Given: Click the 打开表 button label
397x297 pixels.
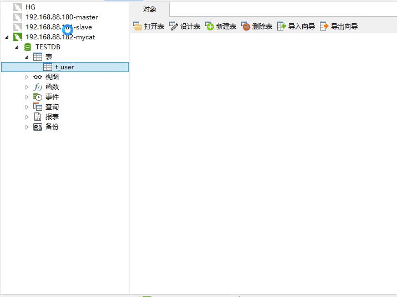Looking at the screenshot, I should 154,26.
